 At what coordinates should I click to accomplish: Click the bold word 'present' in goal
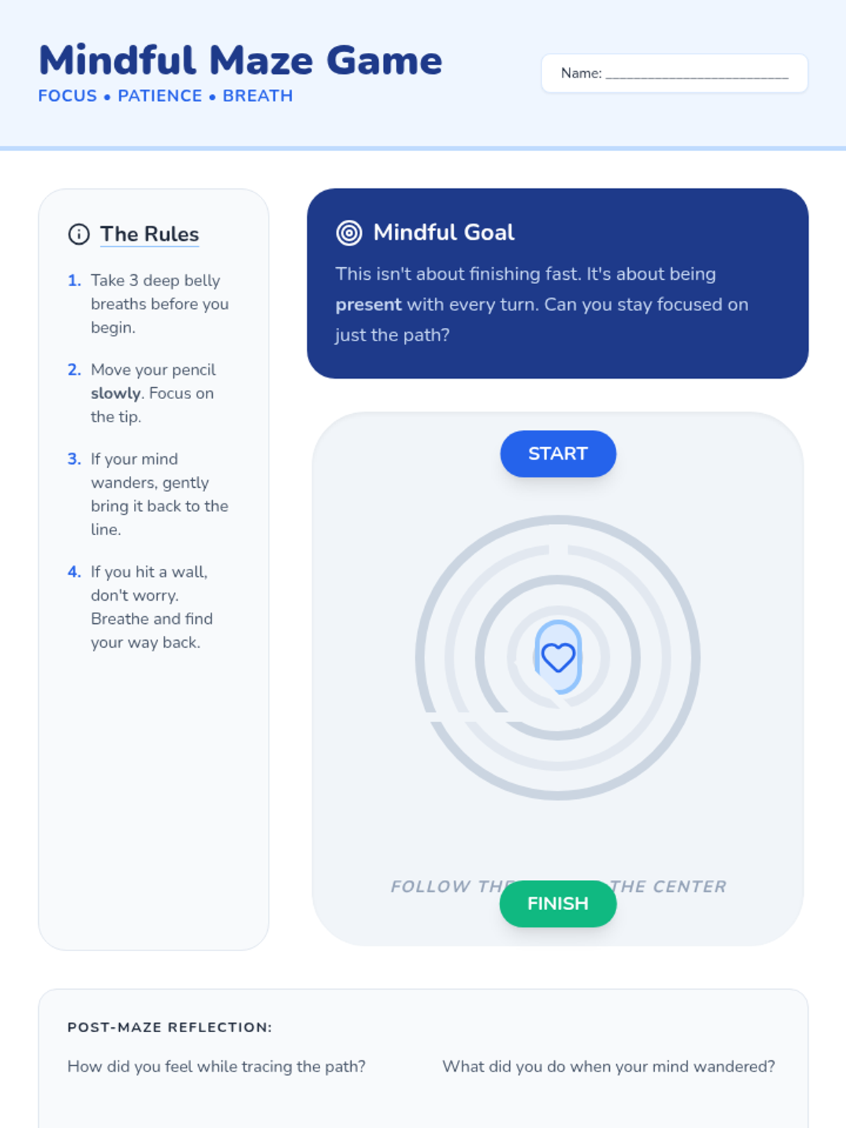368,305
